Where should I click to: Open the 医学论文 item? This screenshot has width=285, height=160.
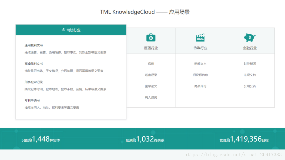point(151,86)
